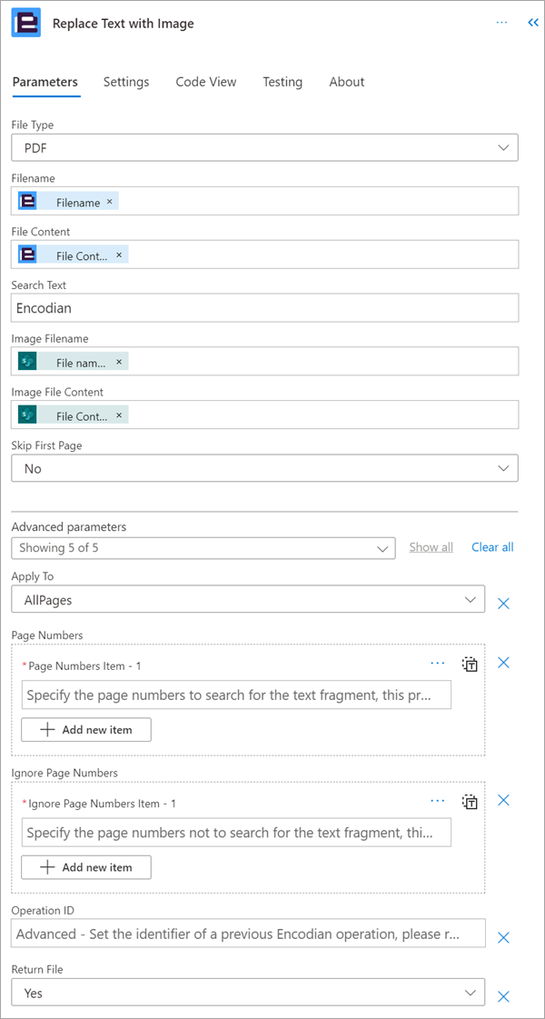Image resolution: width=545 pixels, height=1019 pixels.
Task: Add new item under Page Numbers
Action: (x=86, y=730)
